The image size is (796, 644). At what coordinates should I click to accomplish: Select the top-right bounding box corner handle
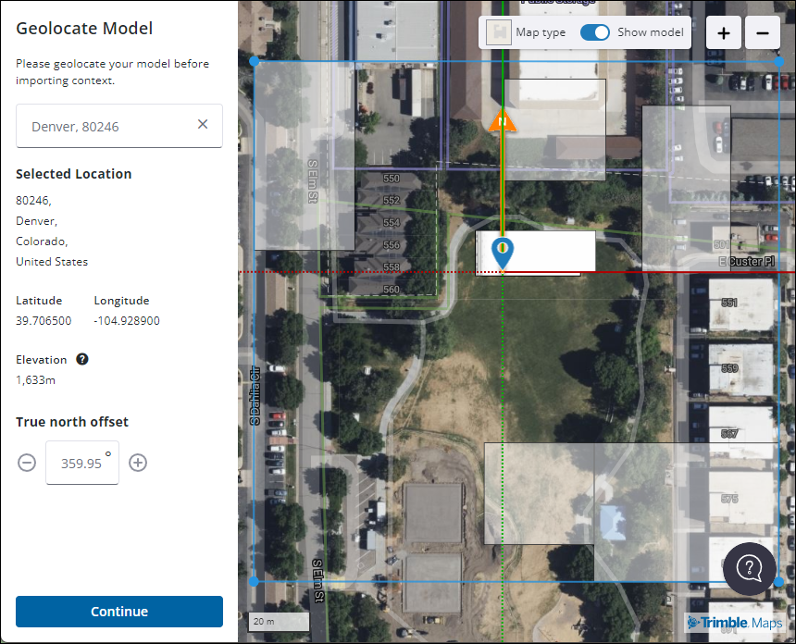click(x=779, y=62)
